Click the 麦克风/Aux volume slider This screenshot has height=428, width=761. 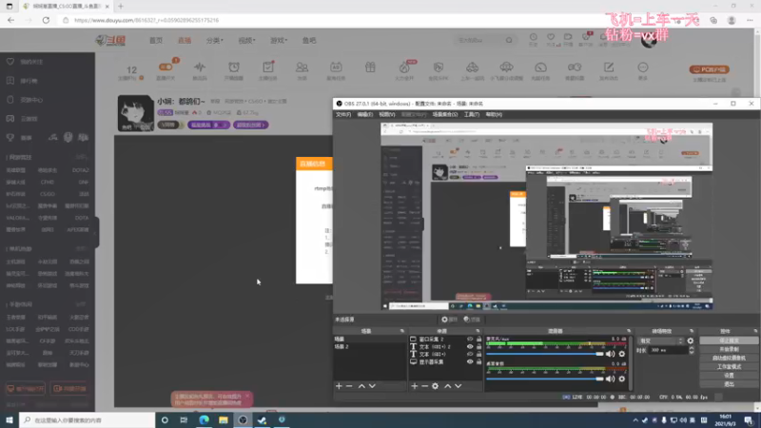pyautogui.click(x=544, y=354)
